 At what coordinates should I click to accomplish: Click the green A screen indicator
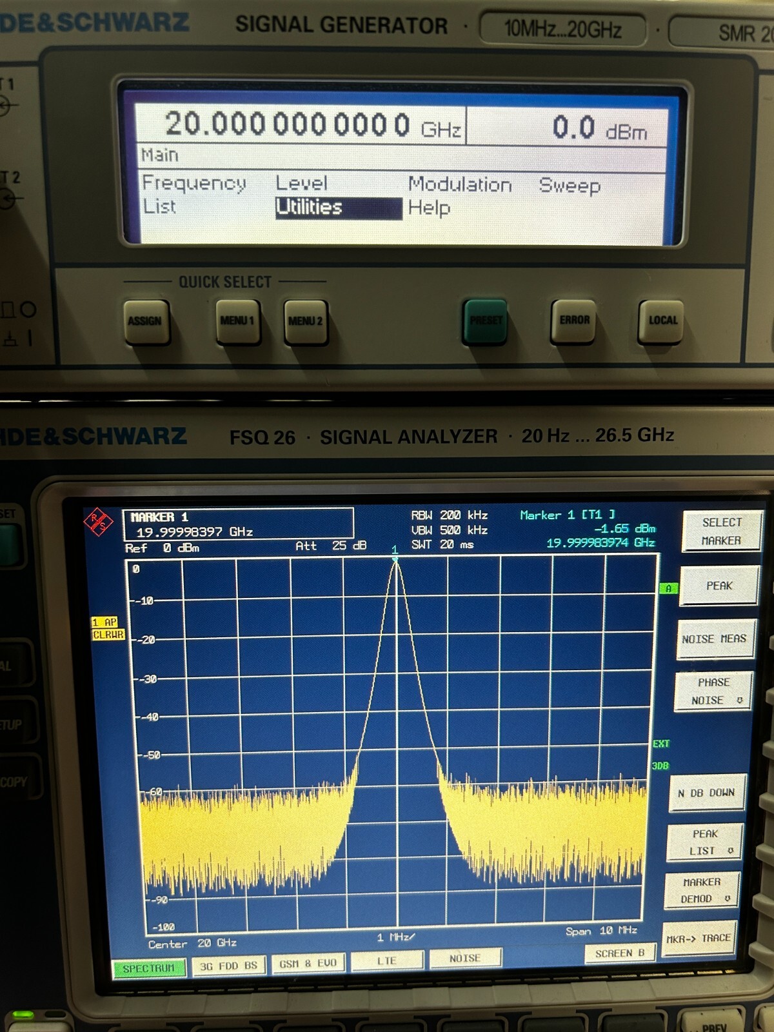[669, 589]
